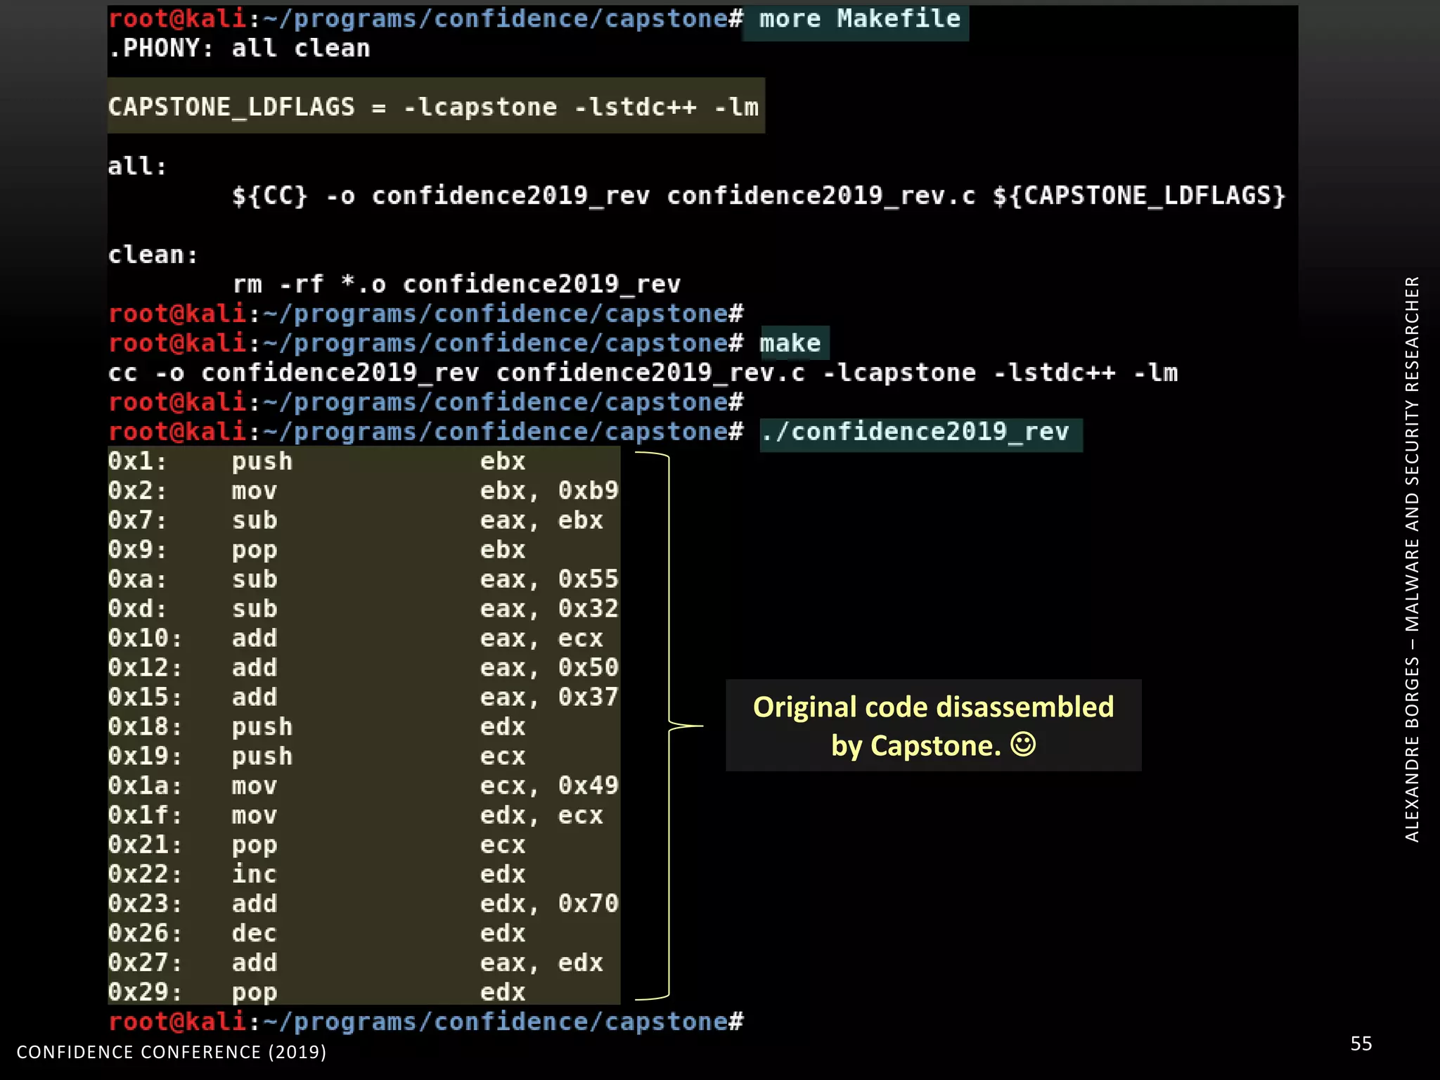Click the highlighted 'make' command

[x=790, y=343]
